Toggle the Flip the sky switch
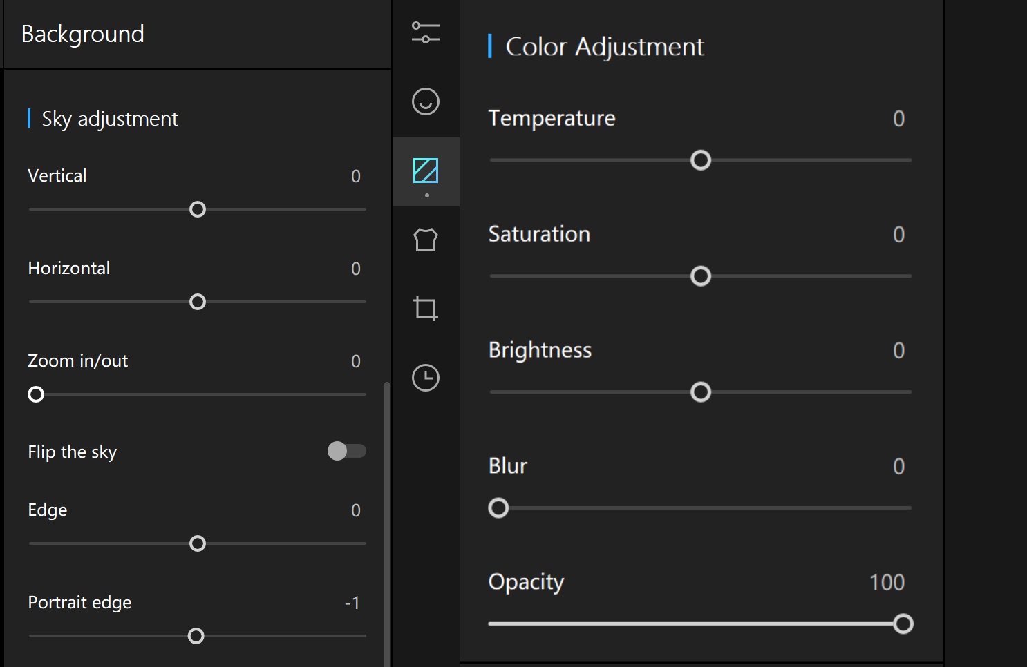The width and height of the screenshot is (1027, 667). click(x=346, y=451)
